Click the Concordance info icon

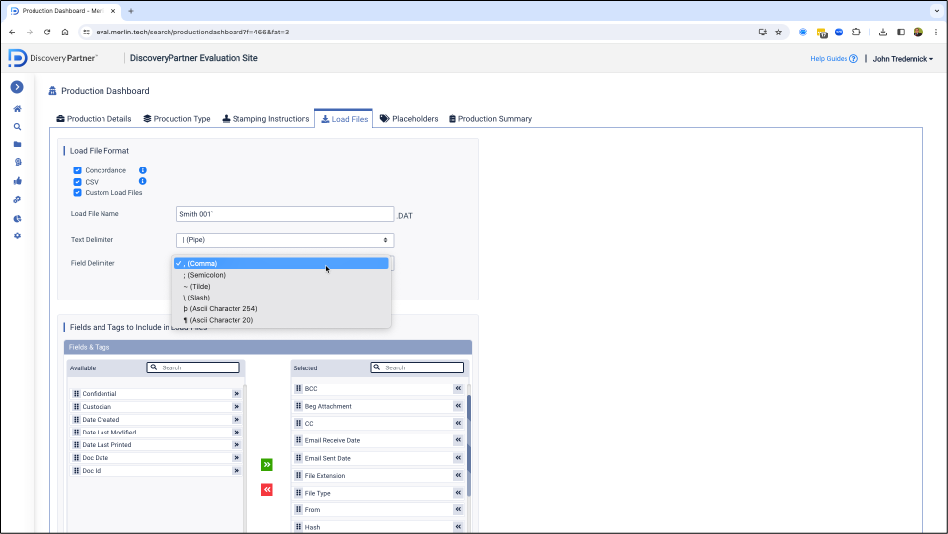click(143, 170)
